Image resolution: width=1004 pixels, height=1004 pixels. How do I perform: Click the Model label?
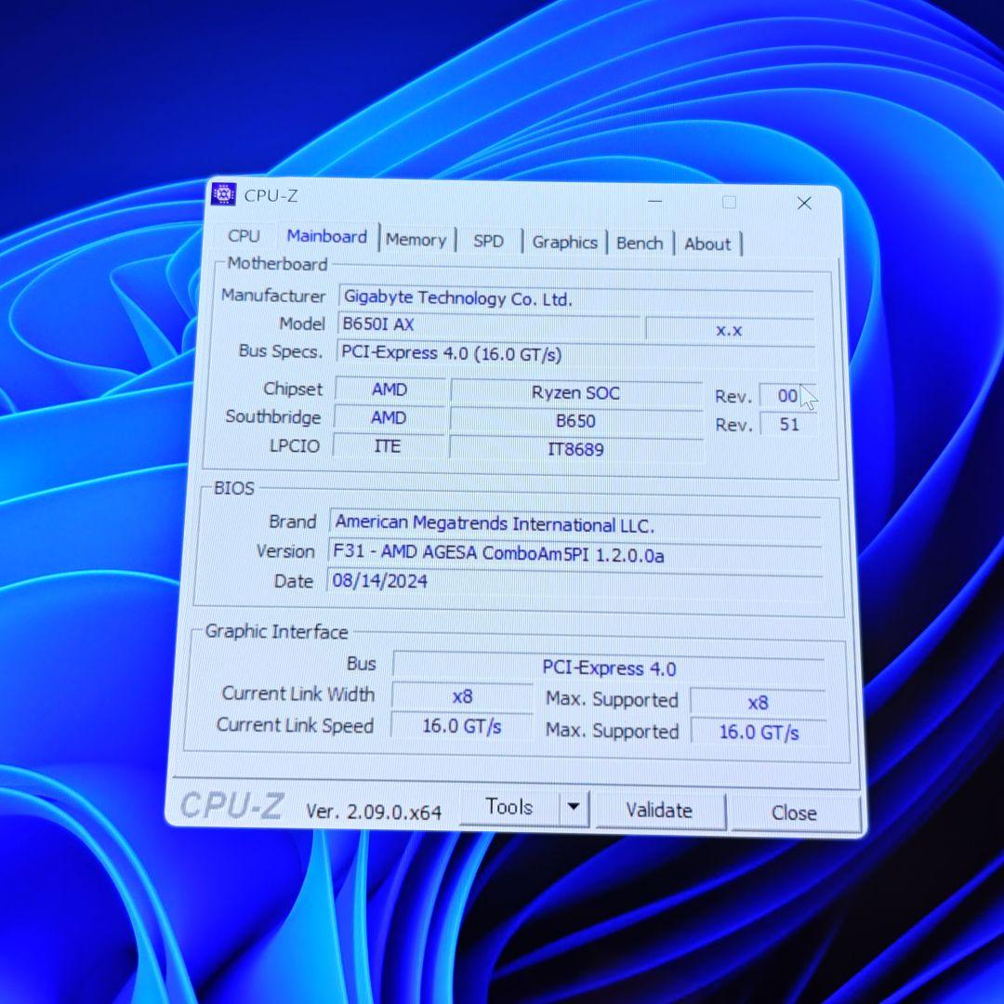[x=302, y=324]
